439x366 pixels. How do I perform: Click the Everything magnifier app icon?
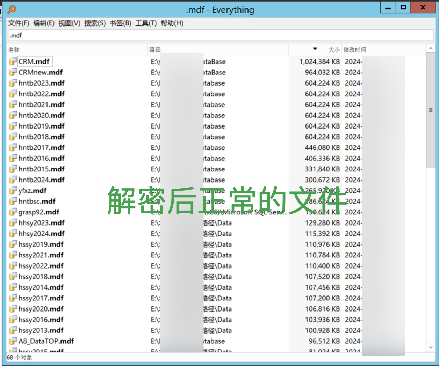click(x=12, y=9)
